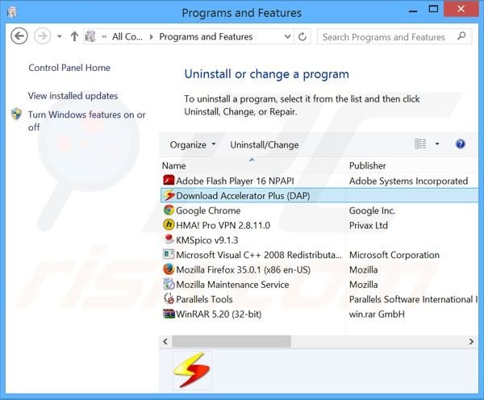Click 'win.rar GmbH' publisher cell

tap(377, 315)
